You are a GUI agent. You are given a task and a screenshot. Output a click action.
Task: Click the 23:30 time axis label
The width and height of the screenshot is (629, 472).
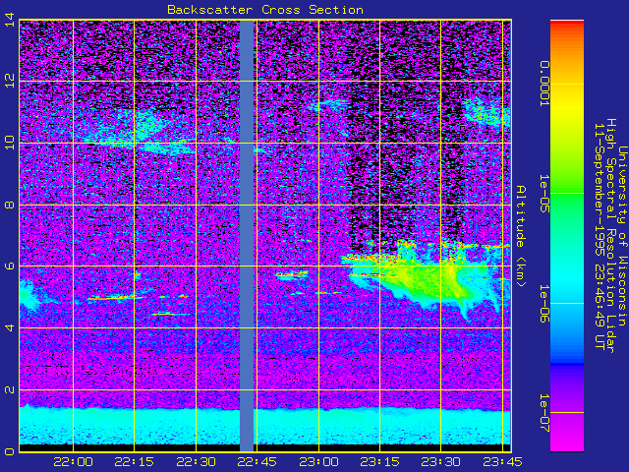441,462
